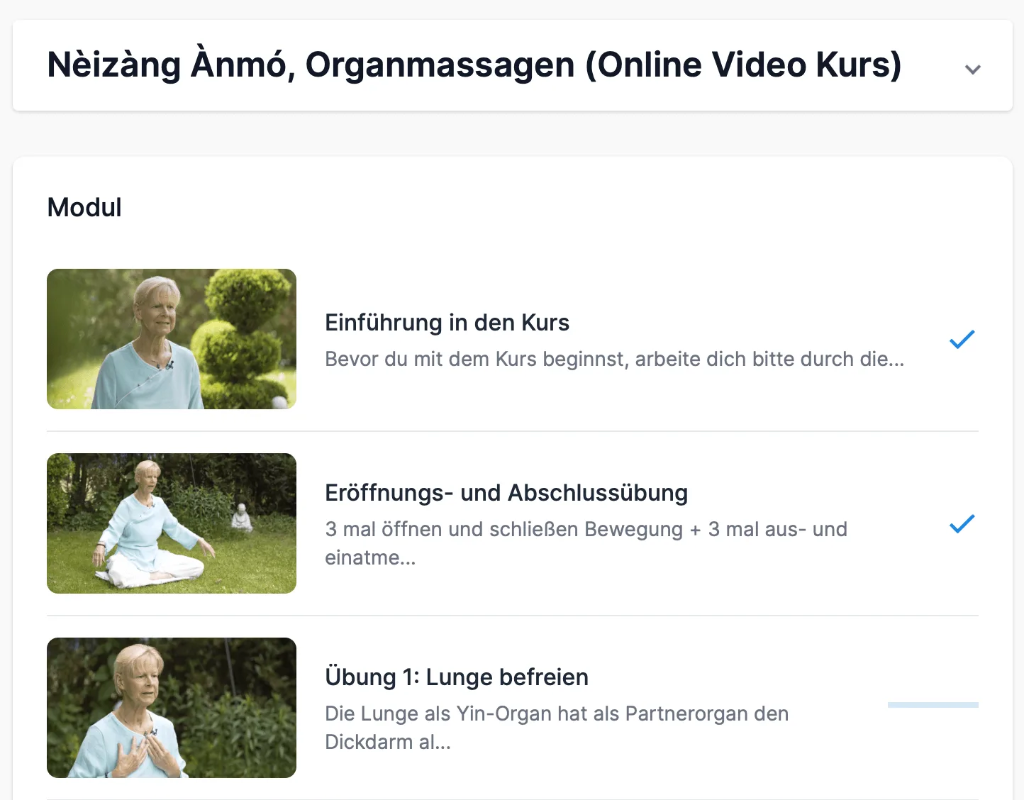1024x800 pixels.
Task: Click the completed checkmark for Einführung in den Kurs
Action: (x=962, y=340)
